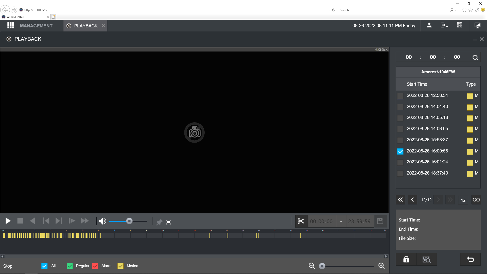The width and height of the screenshot is (487, 274).
Task: Enable slow playback
Action: 72,221
